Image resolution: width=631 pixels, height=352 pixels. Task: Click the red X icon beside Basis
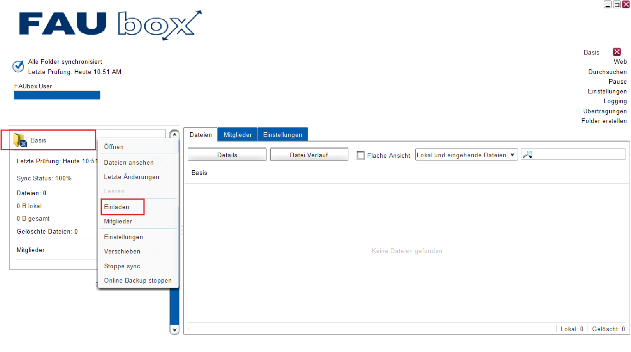point(617,52)
